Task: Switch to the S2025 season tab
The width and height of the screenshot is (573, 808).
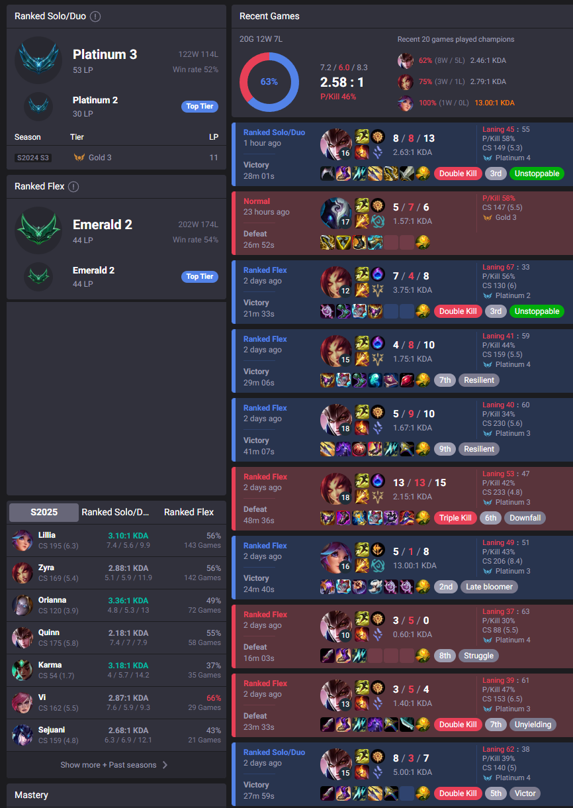Action: tap(43, 512)
